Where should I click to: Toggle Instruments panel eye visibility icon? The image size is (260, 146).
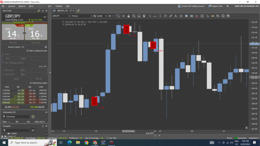point(46,112)
